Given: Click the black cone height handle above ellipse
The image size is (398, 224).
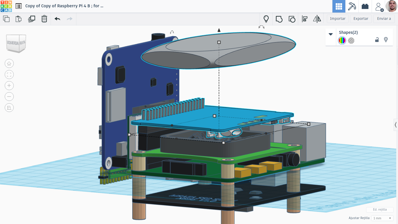Looking at the screenshot, I should click(x=219, y=30).
